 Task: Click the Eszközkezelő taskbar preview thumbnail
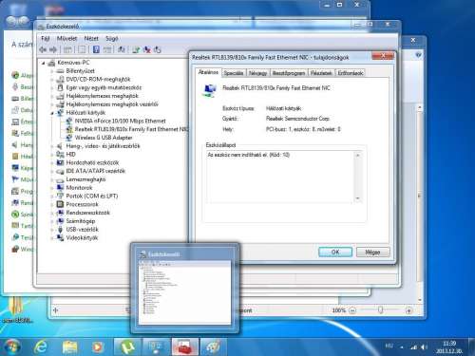coord(185,289)
